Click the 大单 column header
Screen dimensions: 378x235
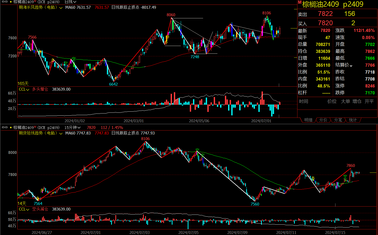(345, 101)
